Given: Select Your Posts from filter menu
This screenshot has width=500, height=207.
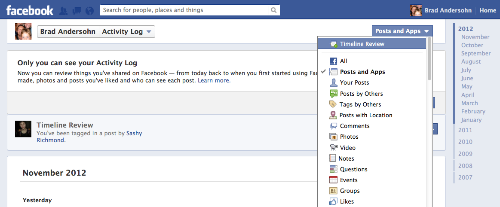Looking at the screenshot, I should [354, 82].
